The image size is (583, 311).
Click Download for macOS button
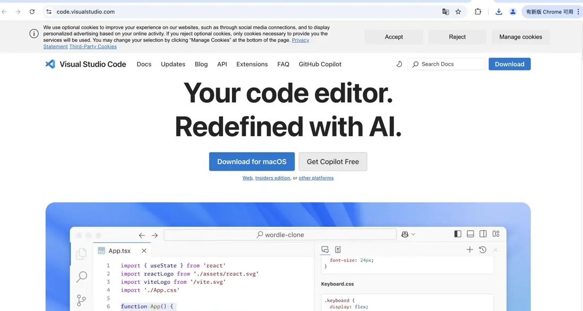click(252, 162)
